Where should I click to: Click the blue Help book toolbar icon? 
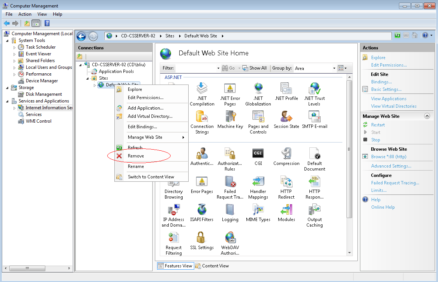tap(47, 24)
